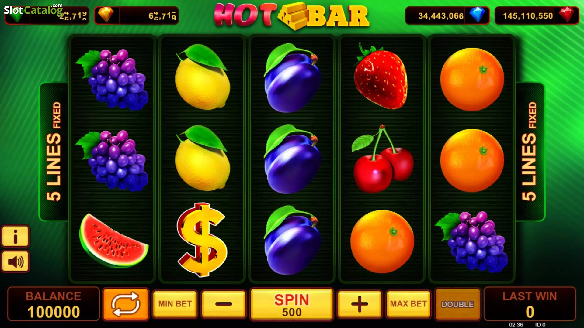The width and height of the screenshot is (584, 328).
Task: Open the SlotCatalog.com watermark link
Action: [x=33, y=10]
